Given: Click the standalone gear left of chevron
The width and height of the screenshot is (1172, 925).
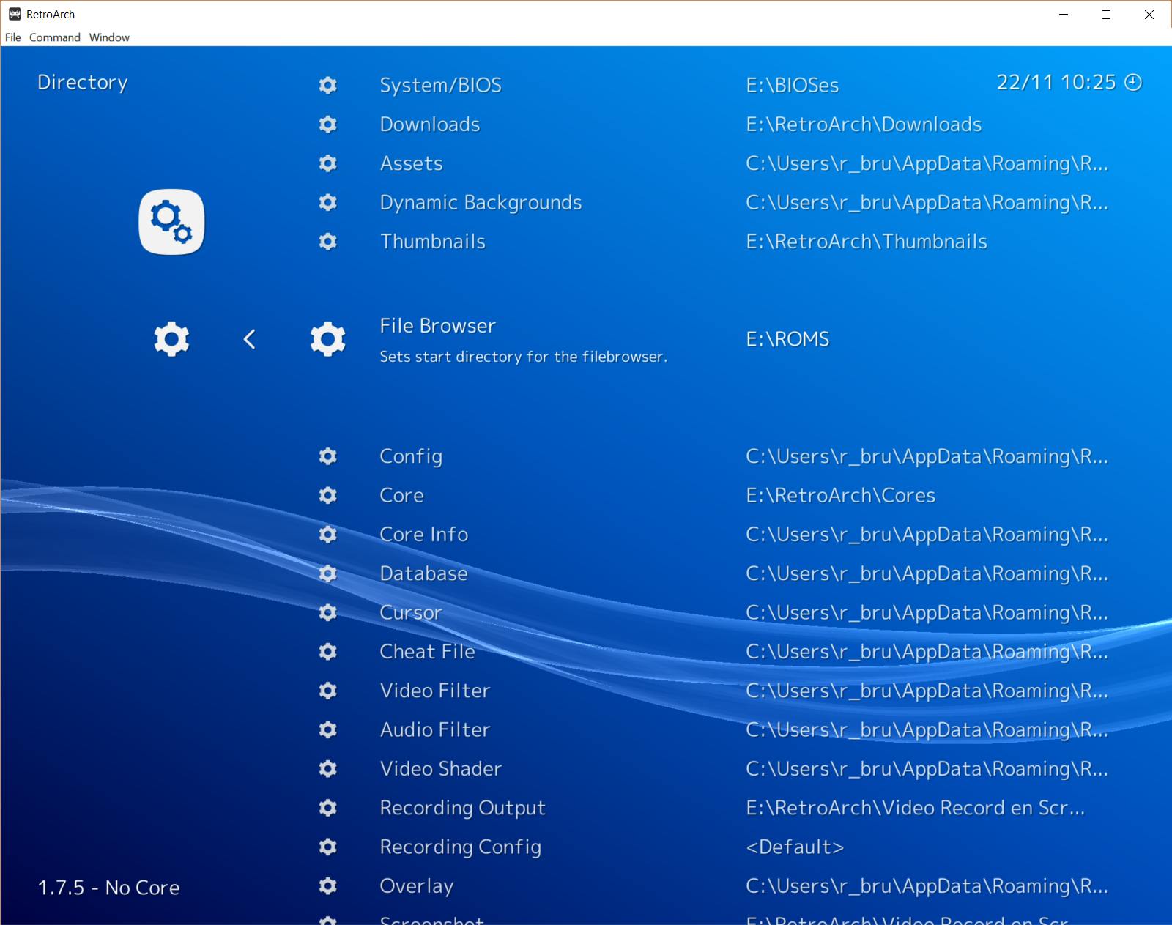Looking at the screenshot, I should [x=171, y=339].
